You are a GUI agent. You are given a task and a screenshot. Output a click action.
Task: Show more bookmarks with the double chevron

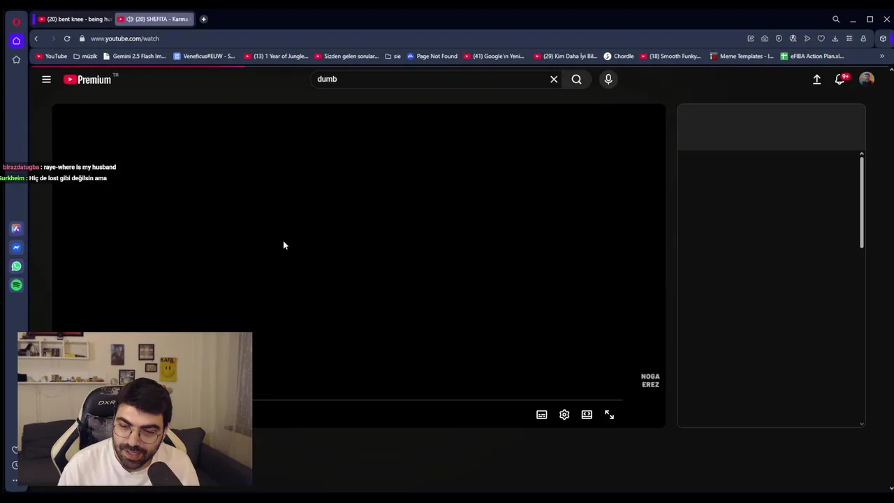(882, 57)
